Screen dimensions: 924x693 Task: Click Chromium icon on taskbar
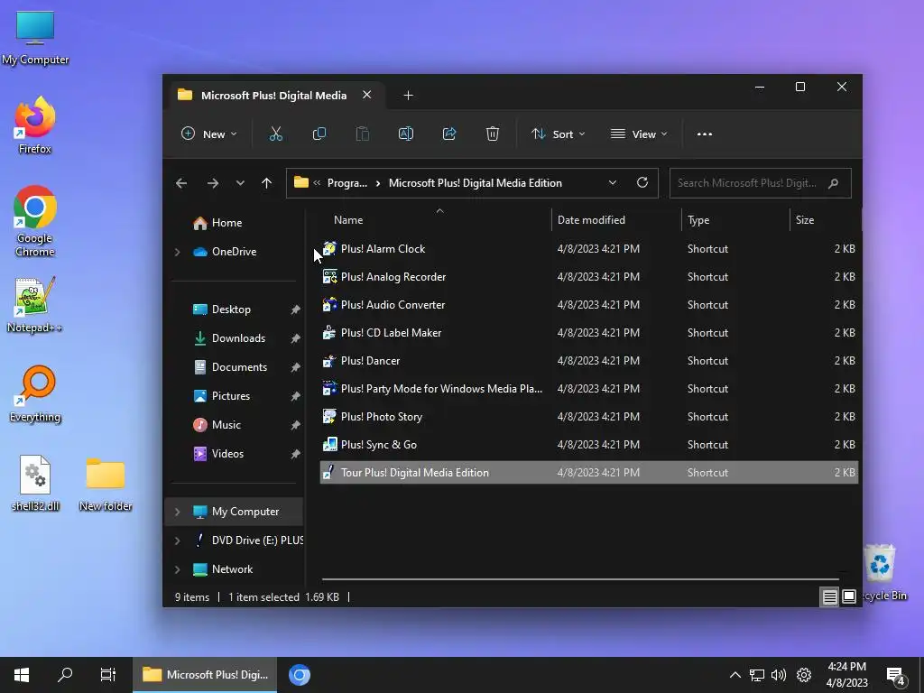(x=300, y=675)
